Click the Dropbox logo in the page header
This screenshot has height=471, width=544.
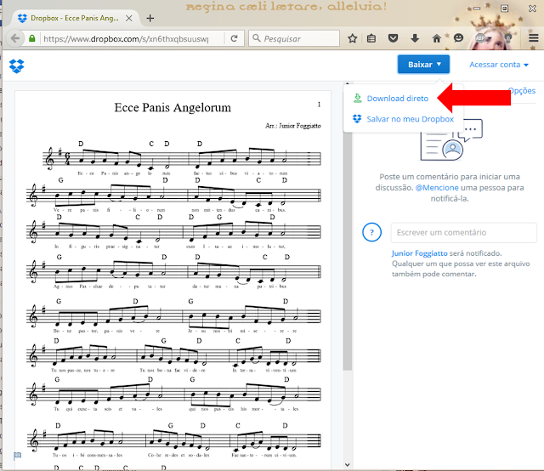(x=17, y=66)
